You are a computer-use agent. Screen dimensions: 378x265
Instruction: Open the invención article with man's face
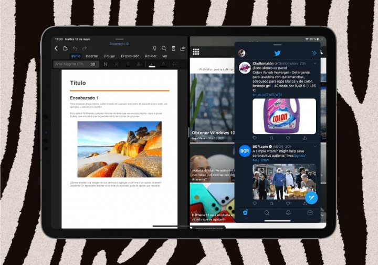[212, 163]
